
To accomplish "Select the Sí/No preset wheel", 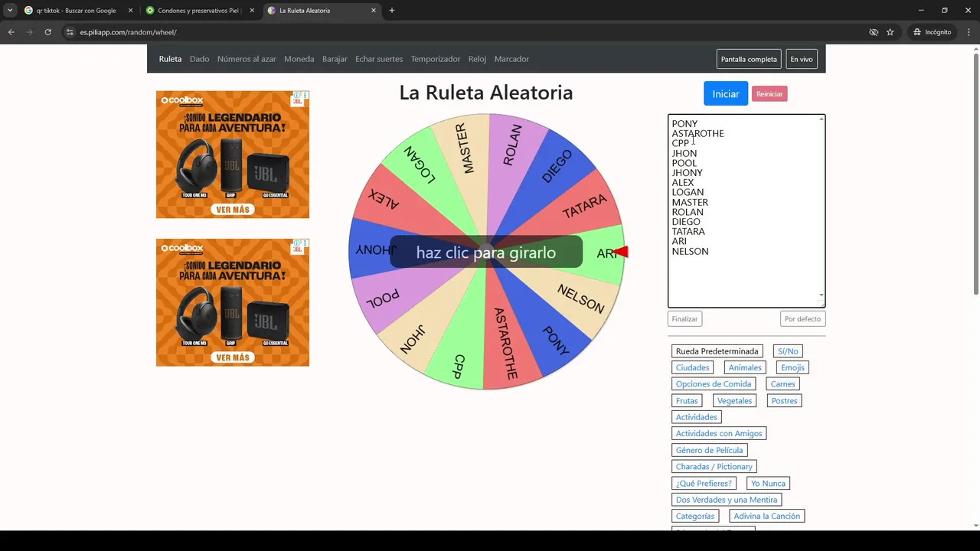I will pyautogui.click(x=788, y=351).
